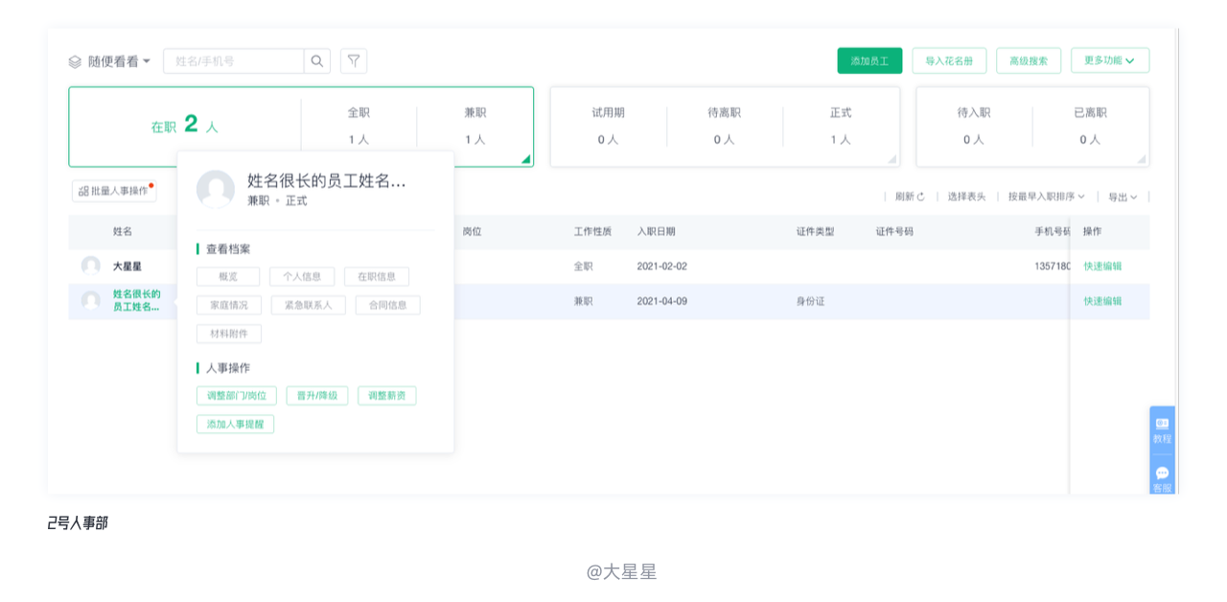Select the 全职 statistics filter
The image size is (1227, 602).
(x=359, y=126)
